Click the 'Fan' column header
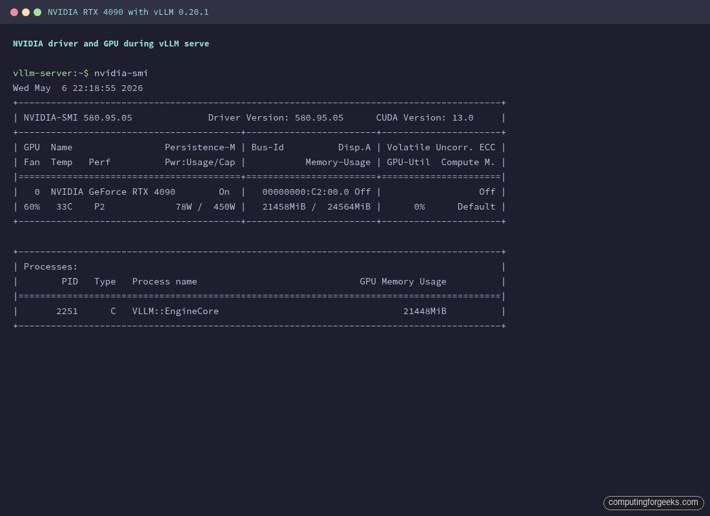 [32, 162]
